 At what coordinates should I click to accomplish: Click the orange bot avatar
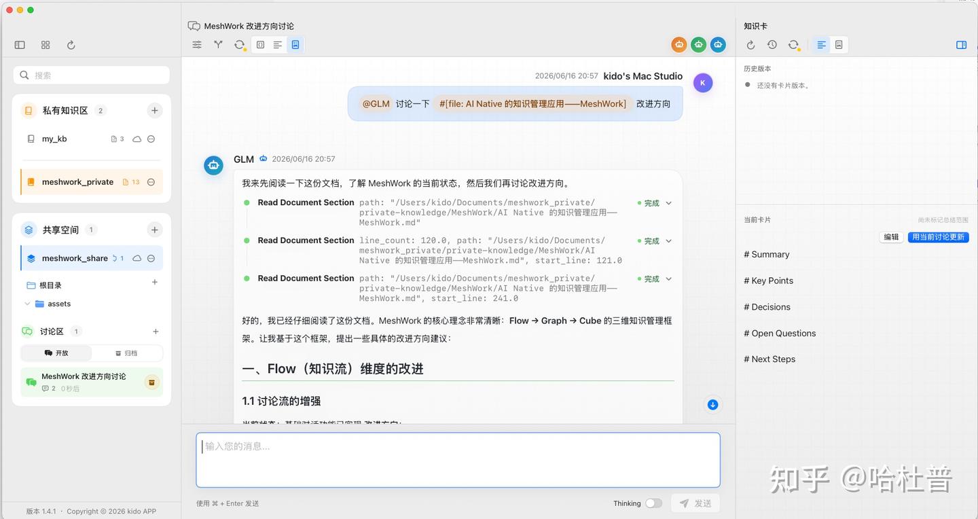coord(679,45)
